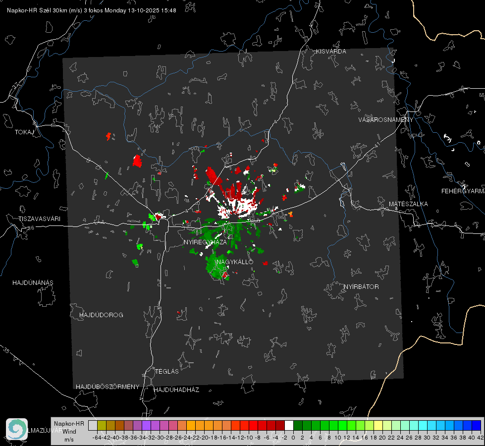Click the Napkor-HR legend title
The image size is (485, 446).
pyautogui.click(x=69, y=424)
